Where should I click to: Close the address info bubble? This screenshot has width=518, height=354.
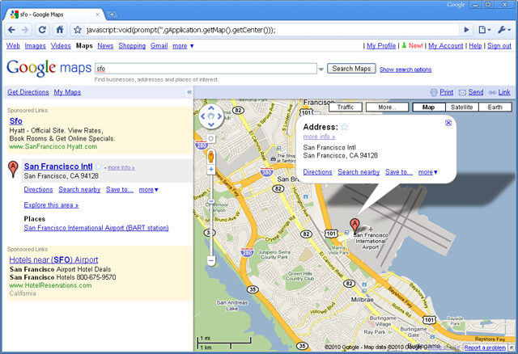point(448,123)
